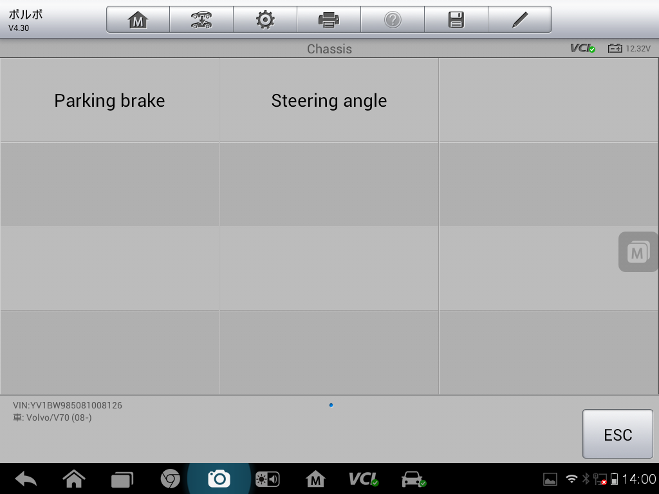Open the MaxiSys home icon in top toolbar
The image size is (659, 494).
pyautogui.click(x=138, y=20)
